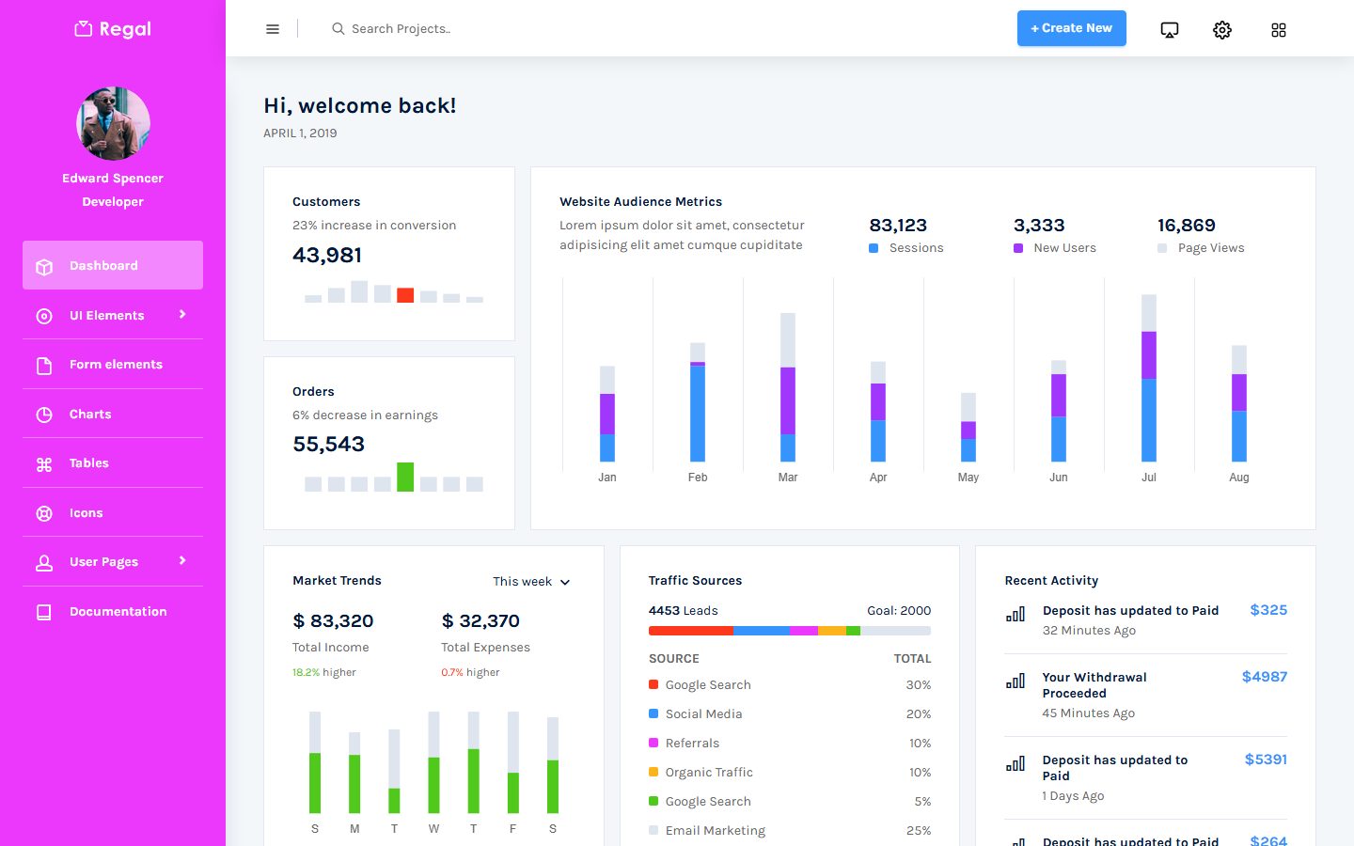Open the screen cast monitor icon
This screenshot has width=1354, height=846.
1170,30
